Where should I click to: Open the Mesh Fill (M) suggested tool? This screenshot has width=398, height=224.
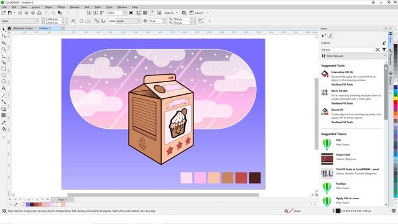tap(340, 91)
